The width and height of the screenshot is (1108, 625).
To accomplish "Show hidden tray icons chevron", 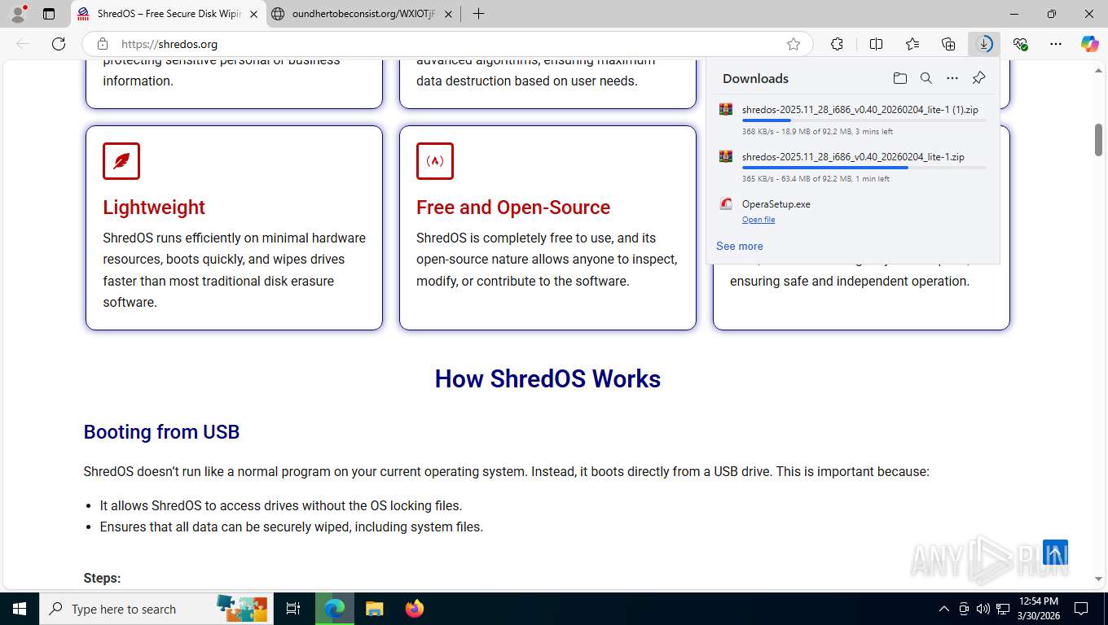I will pos(944,609).
